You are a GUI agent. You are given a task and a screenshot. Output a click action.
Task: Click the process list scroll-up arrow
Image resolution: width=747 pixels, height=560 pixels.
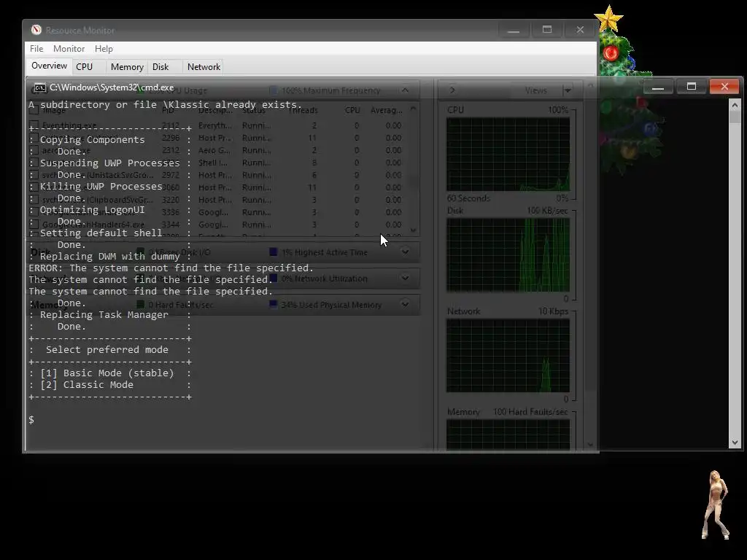(x=413, y=109)
